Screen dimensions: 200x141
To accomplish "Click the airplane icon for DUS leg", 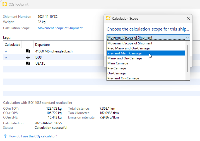I will [28, 57].
